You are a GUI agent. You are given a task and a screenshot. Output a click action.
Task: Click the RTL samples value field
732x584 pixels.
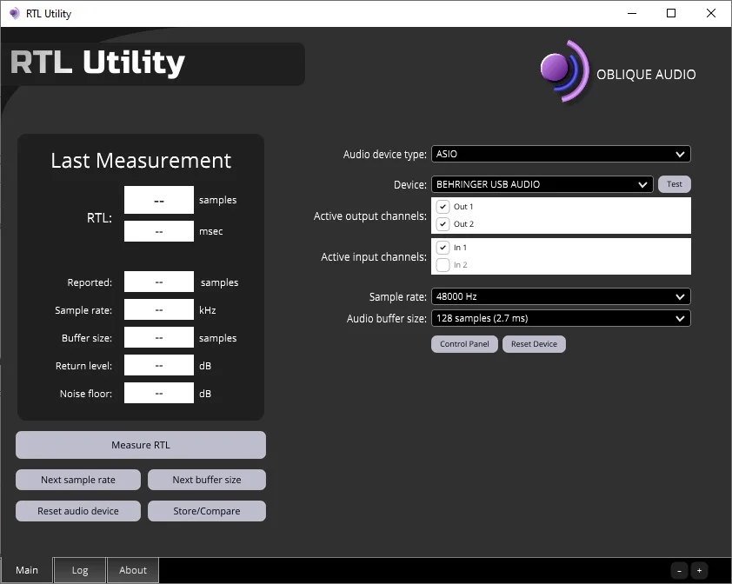pos(159,200)
